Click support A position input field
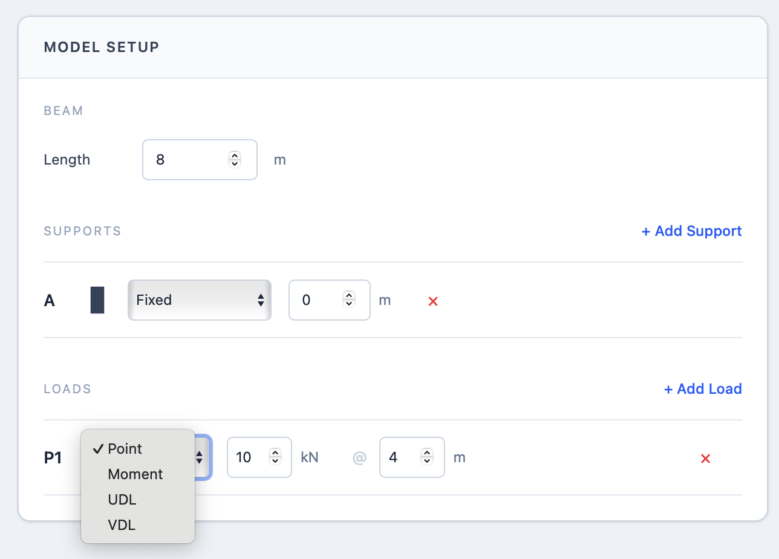This screenshot has height=559, width=779. (x=330, y=300)
